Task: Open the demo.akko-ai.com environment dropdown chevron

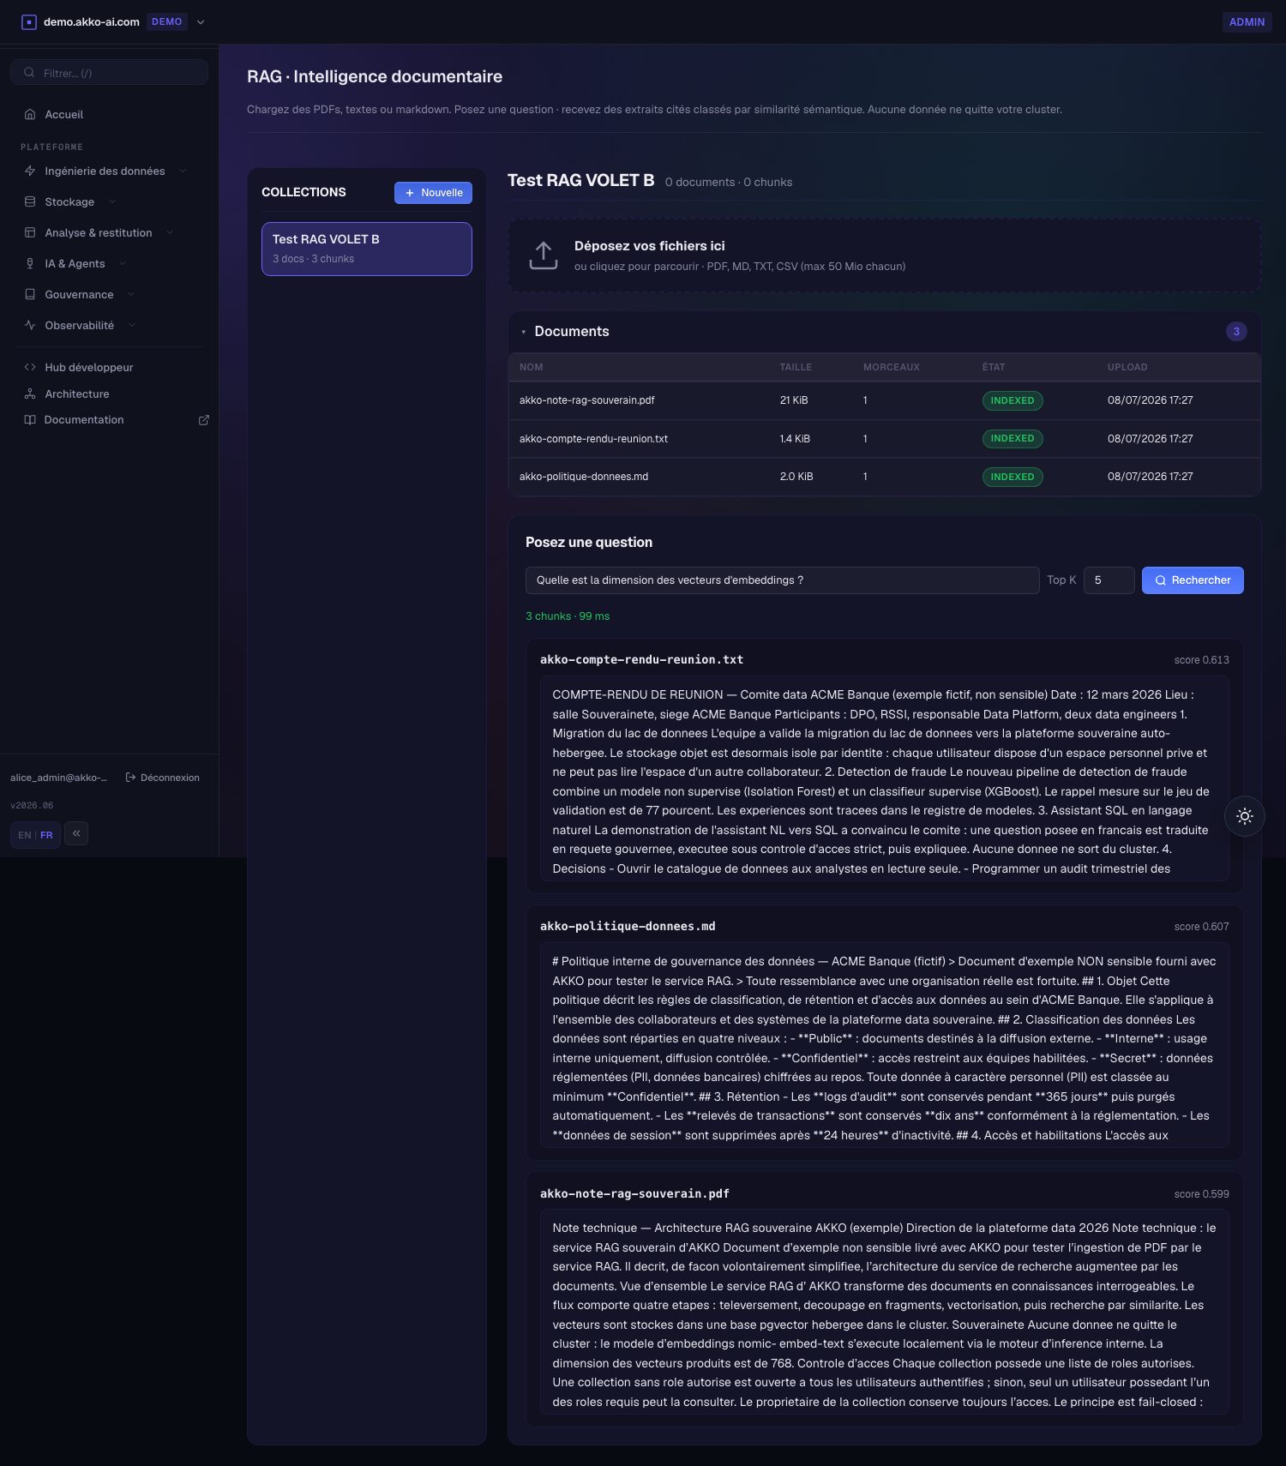Action: click(x=201, y=22)
